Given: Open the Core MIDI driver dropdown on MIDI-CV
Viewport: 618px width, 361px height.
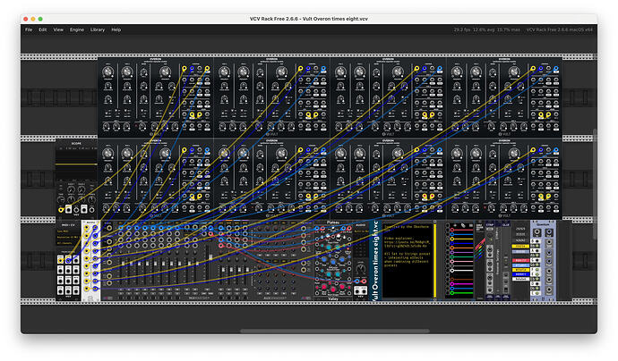Looking at the screenshot, I should point(68,231).
